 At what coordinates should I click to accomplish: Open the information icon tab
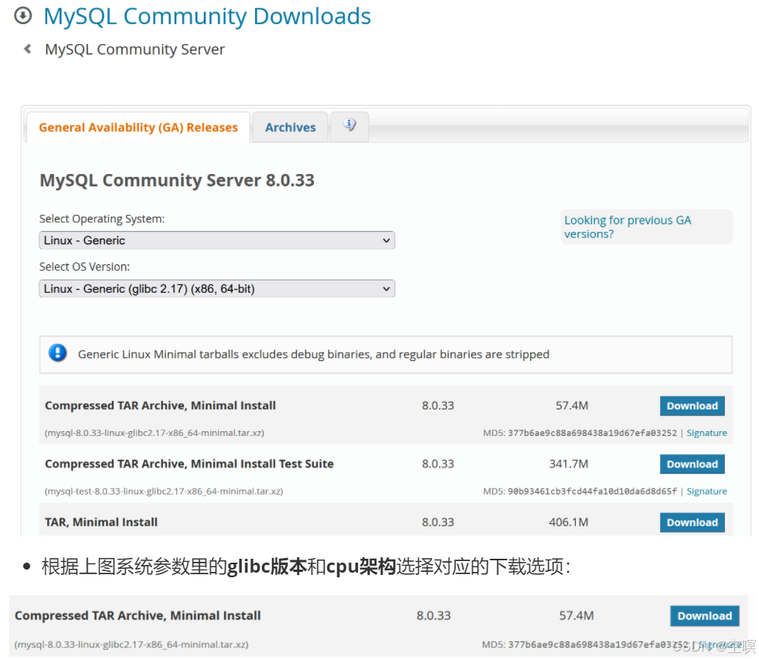[x=349, y=125]
